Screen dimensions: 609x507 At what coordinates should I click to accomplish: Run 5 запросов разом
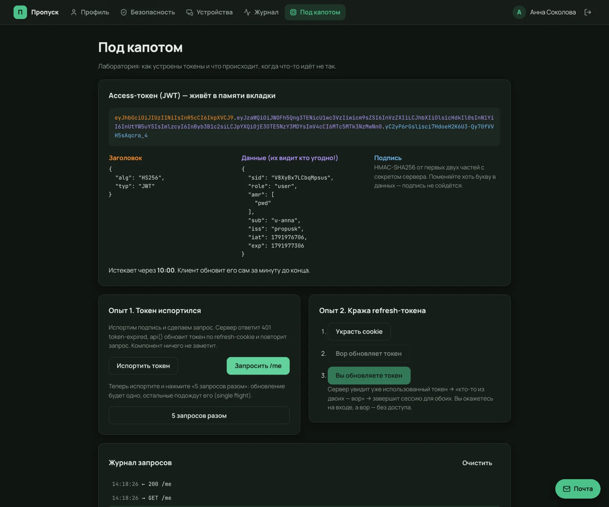click(x=199, y=416)
